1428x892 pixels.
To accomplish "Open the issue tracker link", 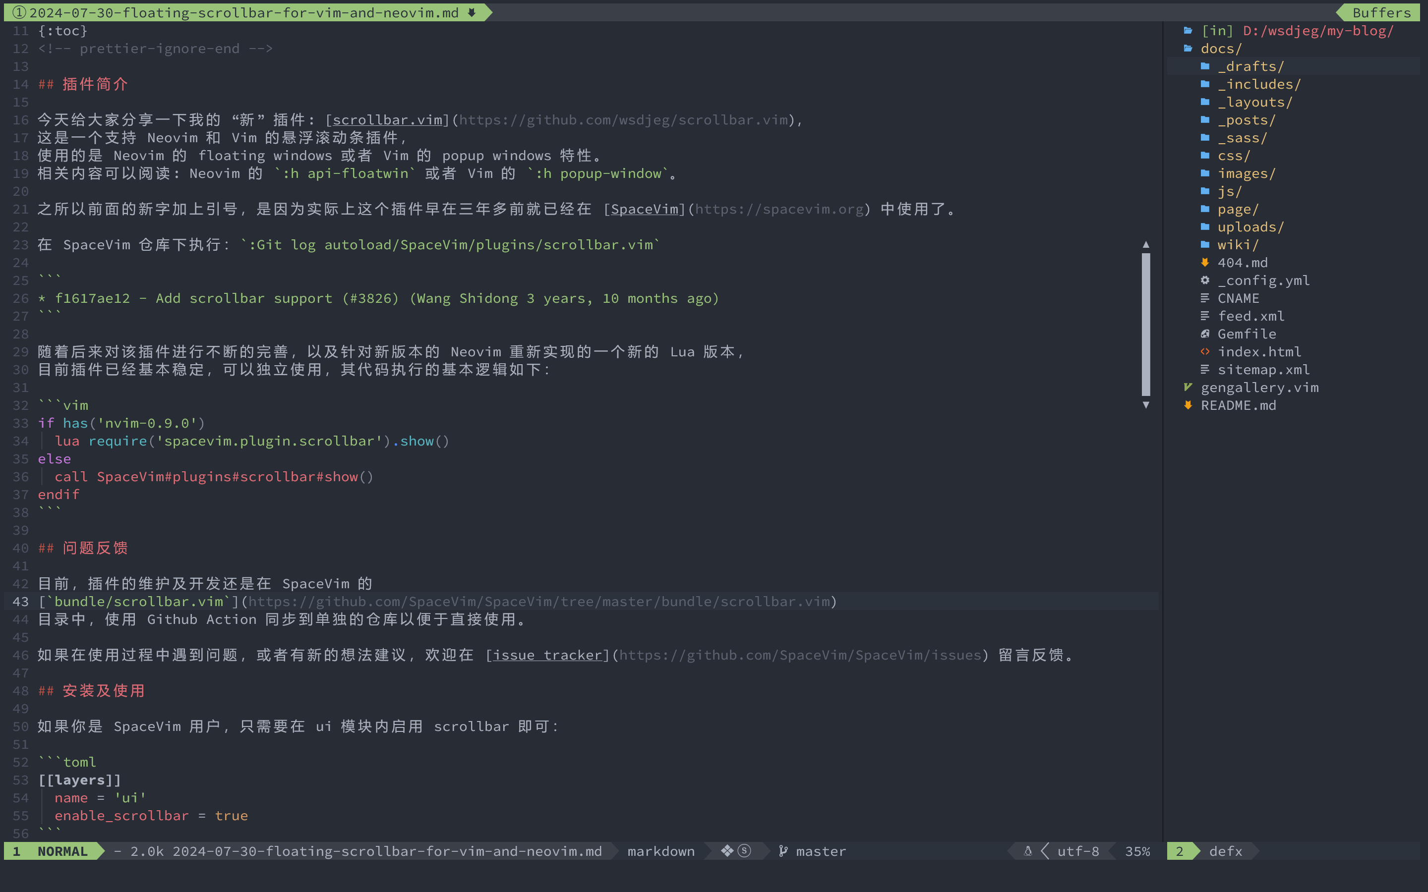I will coord(547,655).
